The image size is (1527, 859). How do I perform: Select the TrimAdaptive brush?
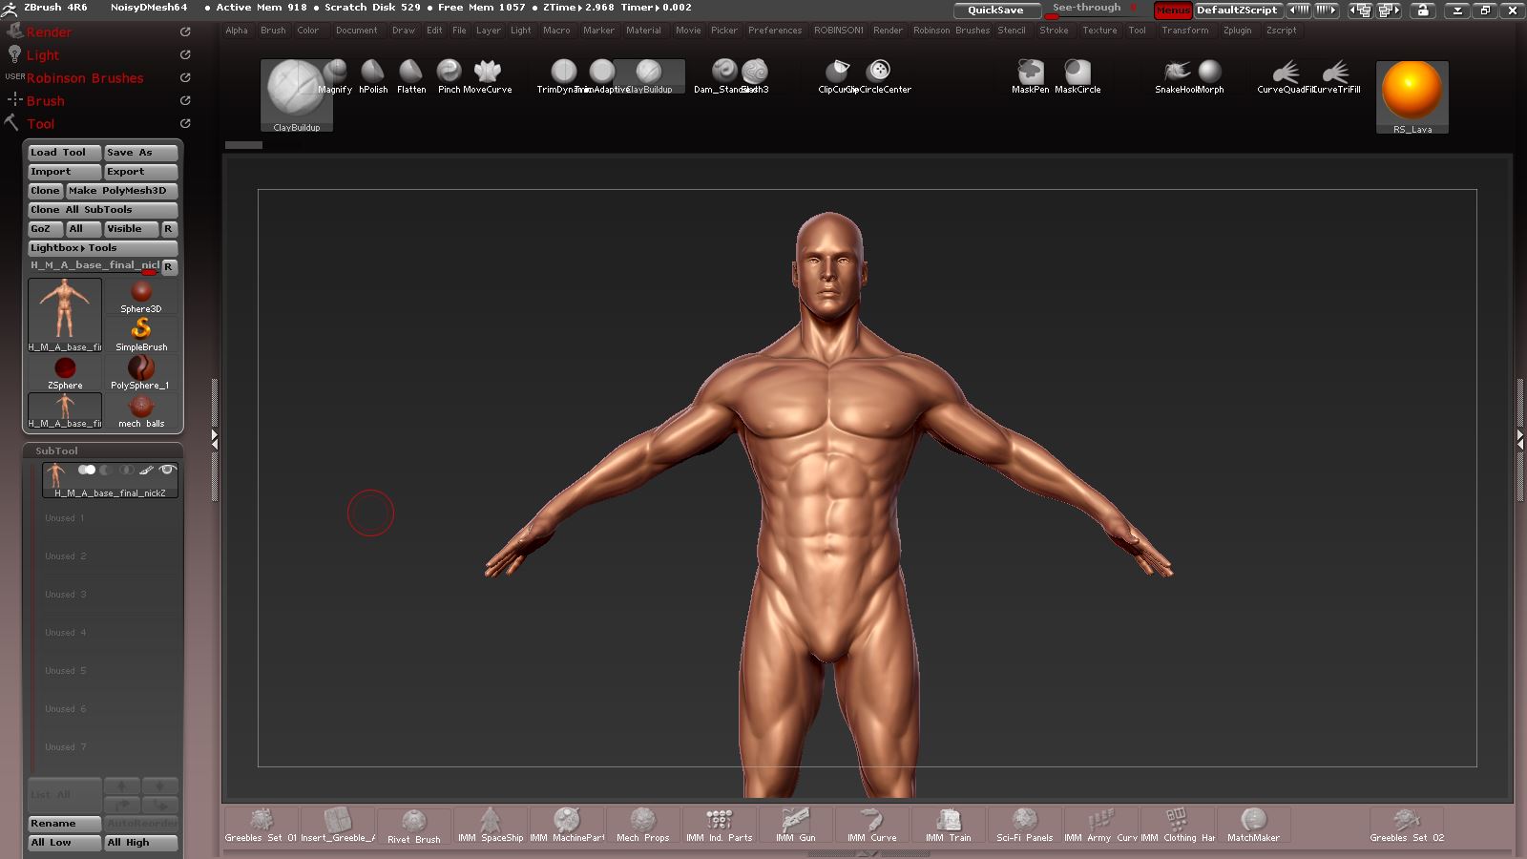pos(602,76)
